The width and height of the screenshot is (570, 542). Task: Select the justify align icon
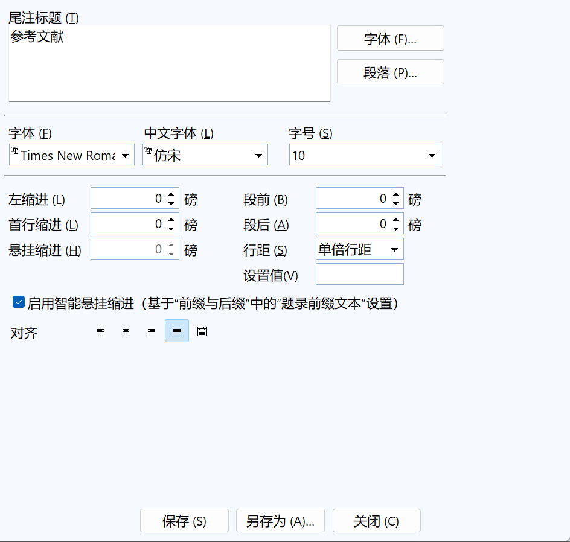pos(177,331)
